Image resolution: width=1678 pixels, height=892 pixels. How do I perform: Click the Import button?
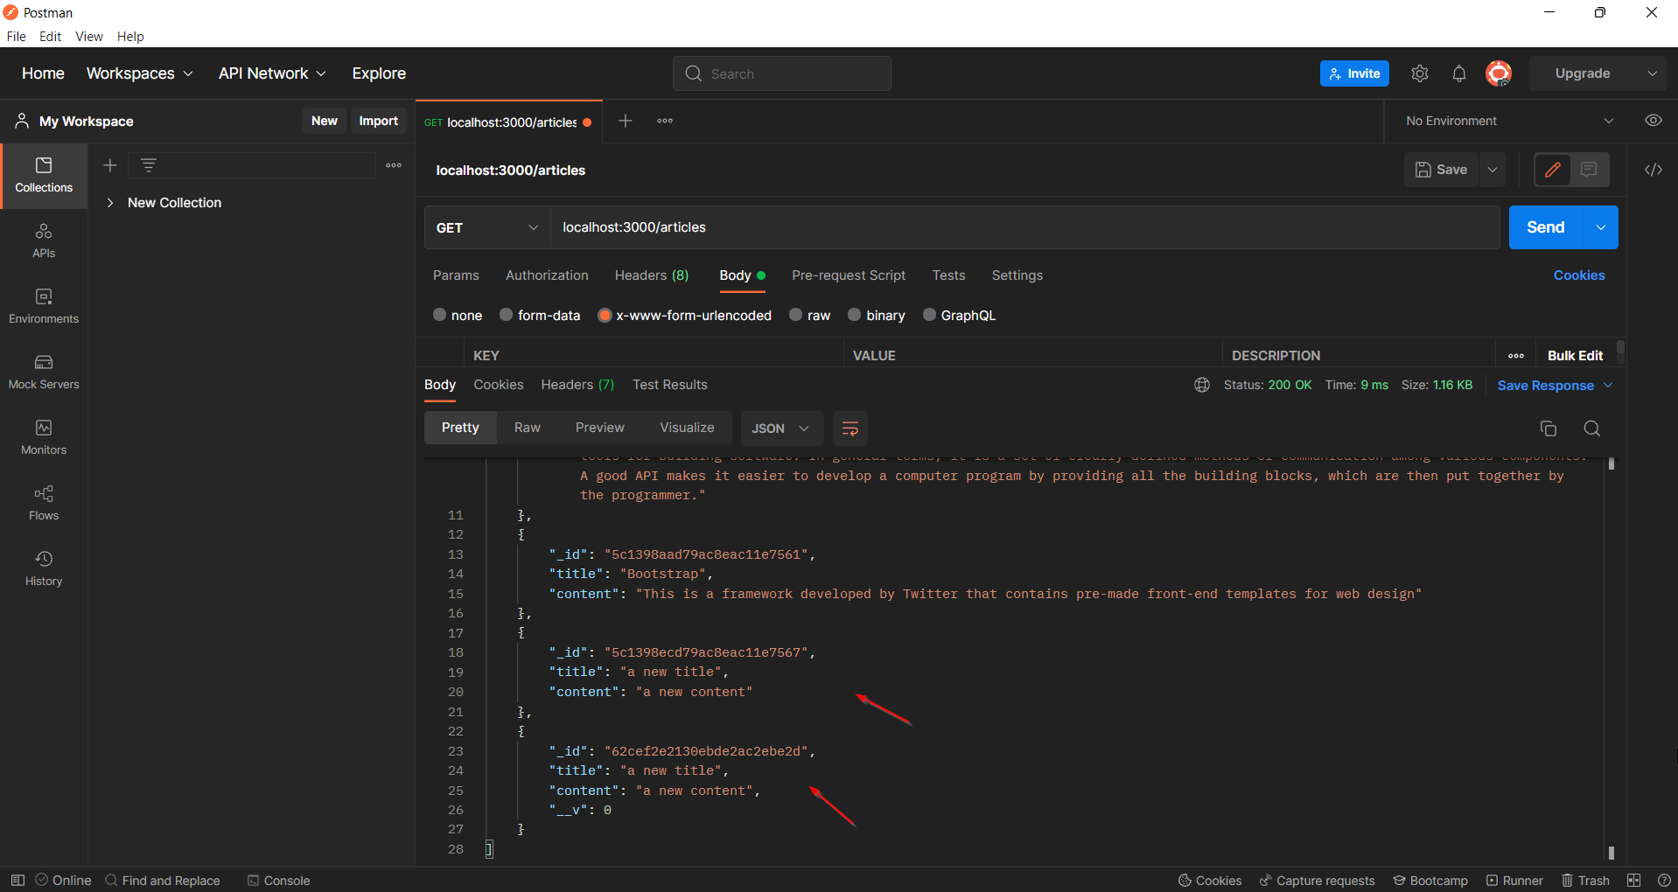click(x=378, y=121)
